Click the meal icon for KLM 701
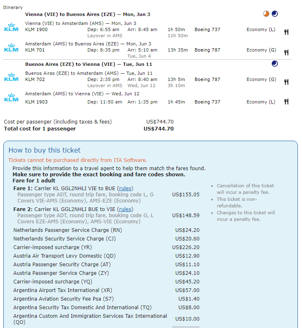 click(286, 52)
